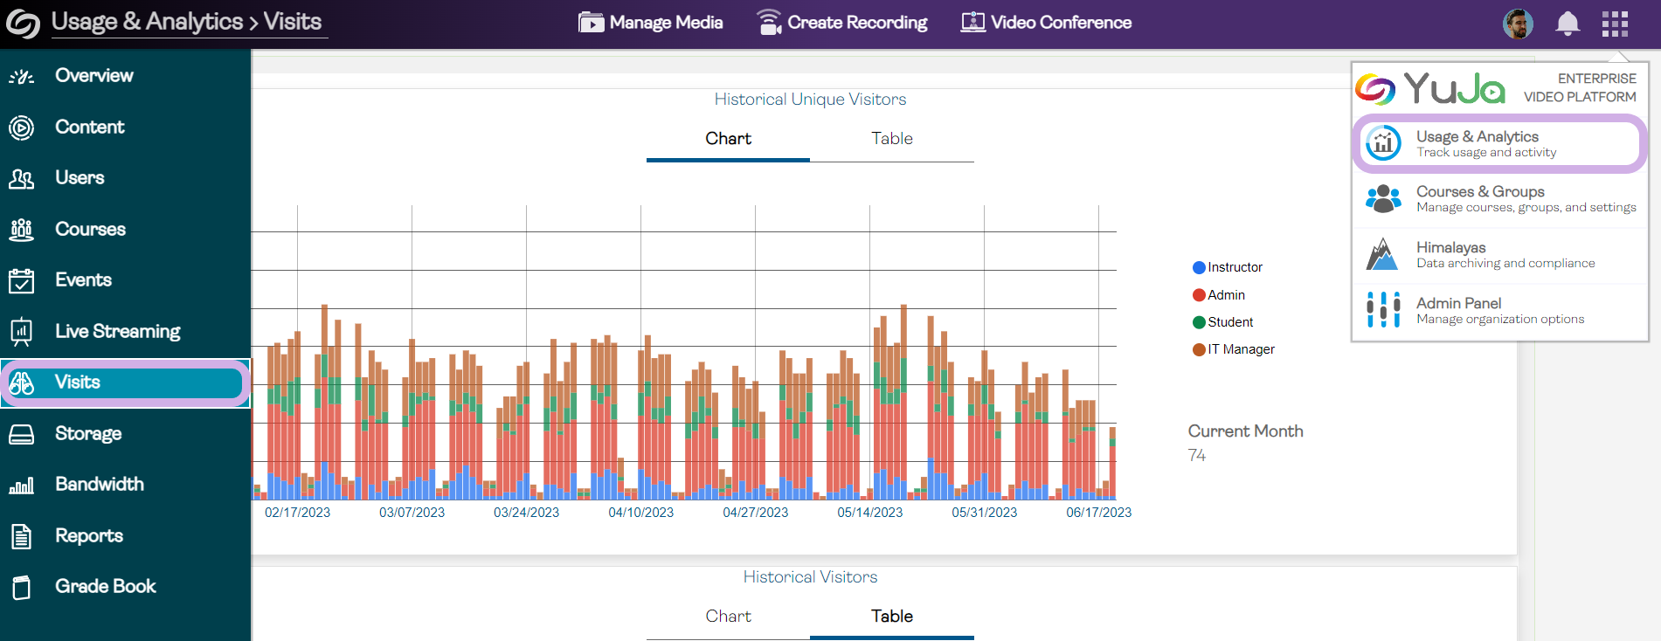Open Video Conference from top bar

(x=1046, y=23)
